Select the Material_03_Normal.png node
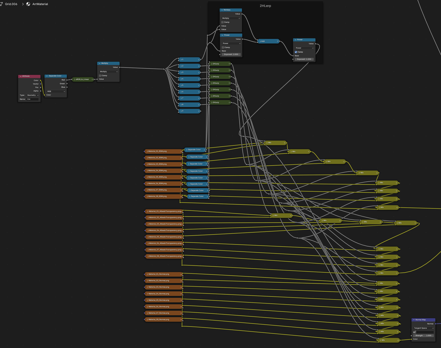Image resolution: width=441 pixels, height=348 pixels. click(164, 287)
